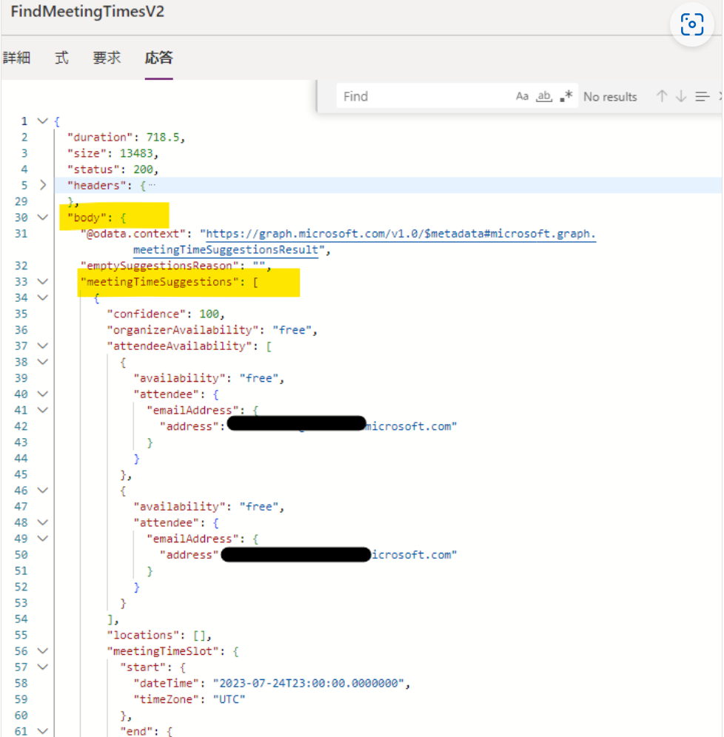Collapse first attendee entry at line 38

(x=43, y=362)
